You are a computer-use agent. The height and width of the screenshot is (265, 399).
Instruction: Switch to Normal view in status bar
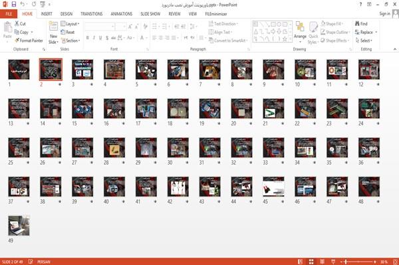pos(301,262)
